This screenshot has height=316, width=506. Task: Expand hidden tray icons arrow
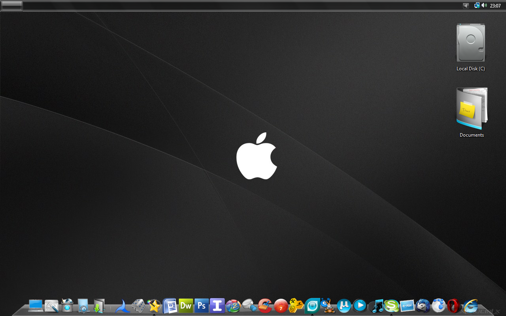[x=466, y=6]
